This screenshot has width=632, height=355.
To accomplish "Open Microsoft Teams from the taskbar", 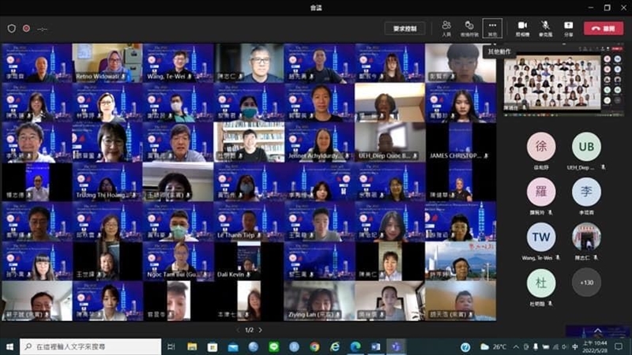I will pos(396,346).
